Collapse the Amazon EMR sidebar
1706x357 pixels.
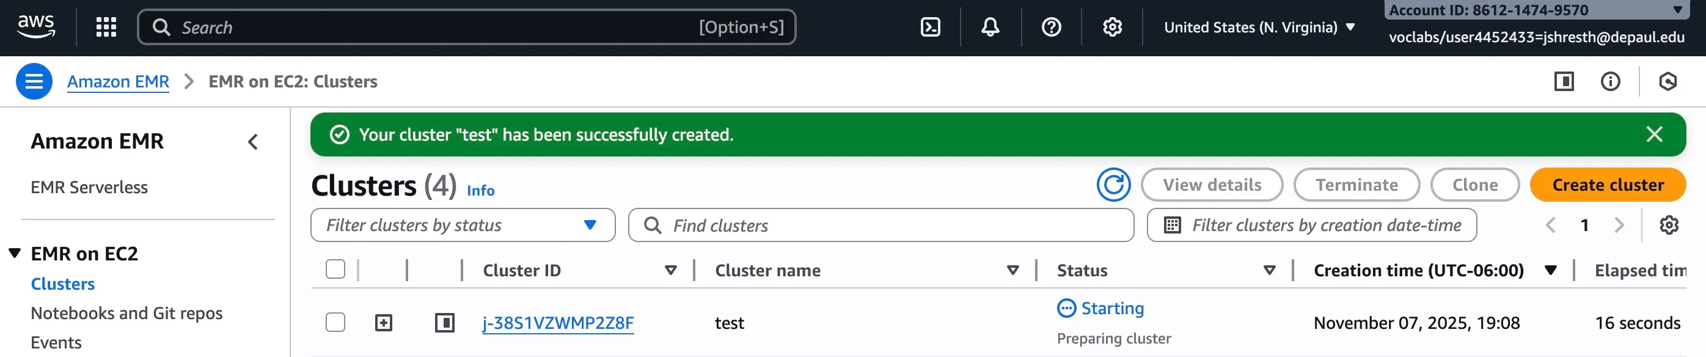[253, 142]
